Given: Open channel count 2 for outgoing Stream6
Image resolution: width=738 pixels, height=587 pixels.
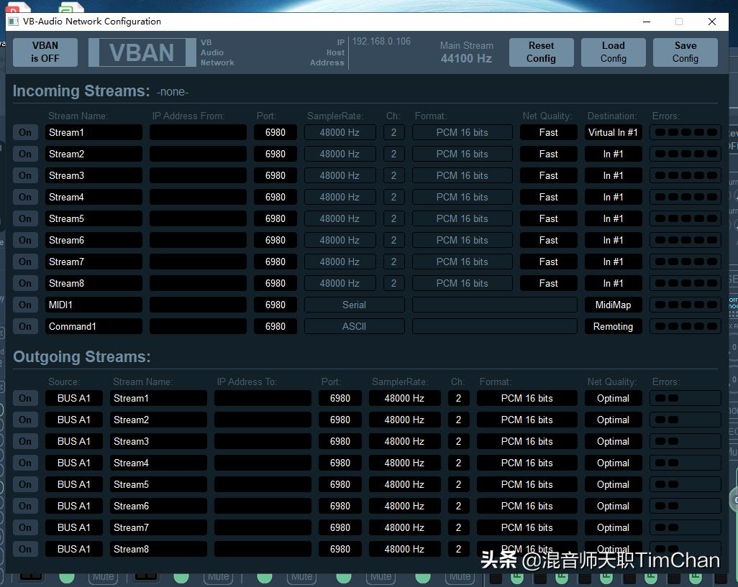Looking at the screenshot, I should (x=458, y=506).
